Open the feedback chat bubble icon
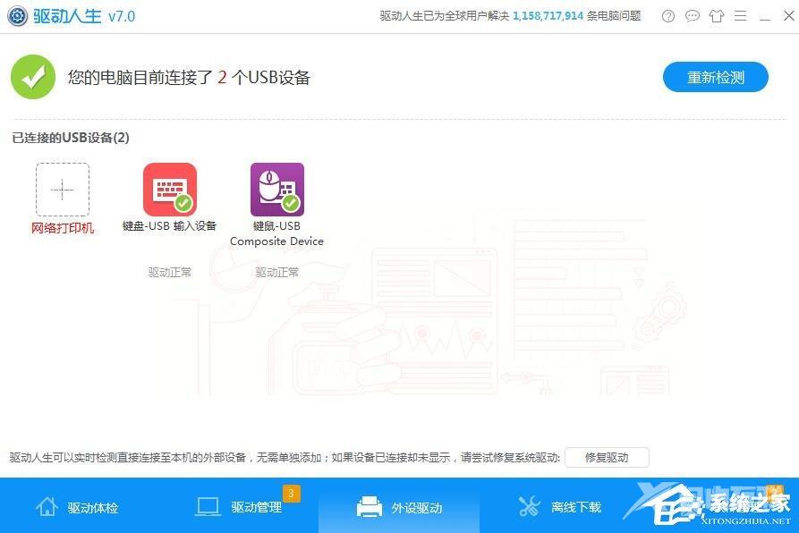 click(692, 15)
